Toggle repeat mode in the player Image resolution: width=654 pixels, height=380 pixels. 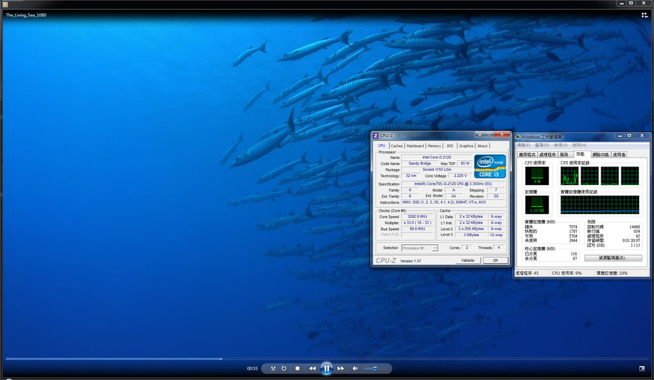[284, 369]
